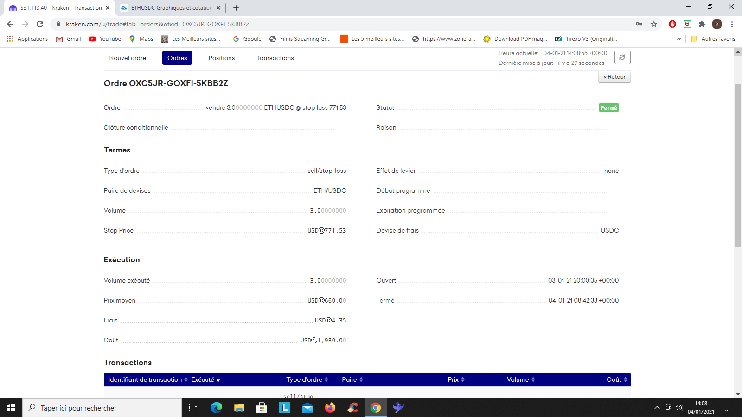
Task: Show more bookmarks with the chevron
Action: 679,39
